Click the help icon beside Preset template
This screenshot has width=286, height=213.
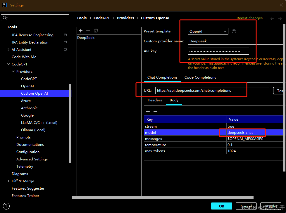coord(234,31)
